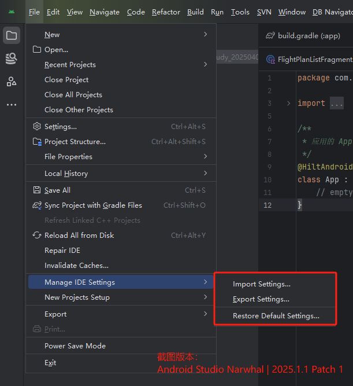Expand the New submenu arrow
The height and width of the screenshot is (386, 353).
coord(206,34)
